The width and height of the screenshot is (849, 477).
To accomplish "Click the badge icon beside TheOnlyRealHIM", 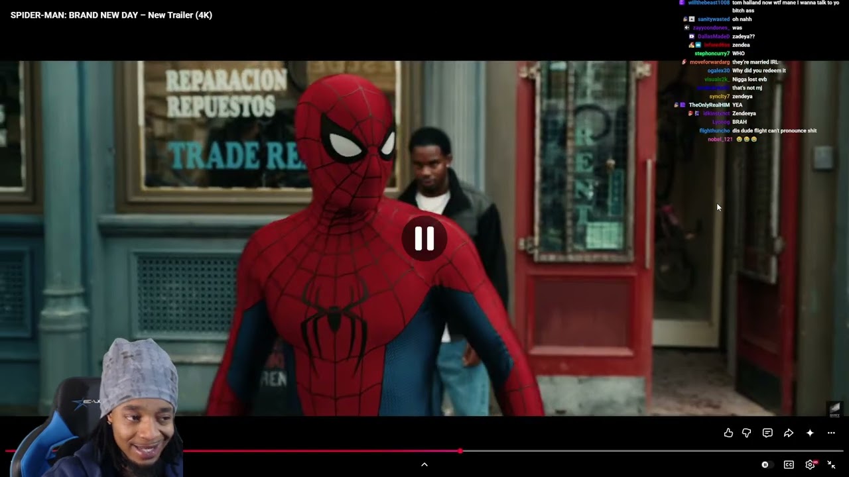I will point(683,105).
